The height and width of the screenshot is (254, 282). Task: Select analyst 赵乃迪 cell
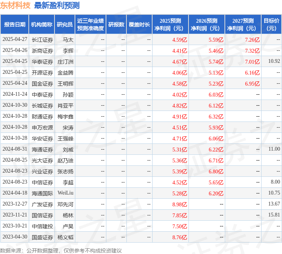click(65, 161)
